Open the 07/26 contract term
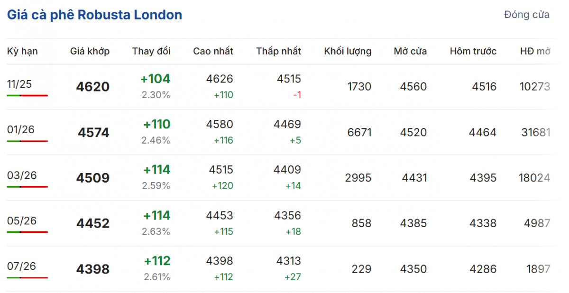The image size is (569, 293). click(x=22, y=266)
